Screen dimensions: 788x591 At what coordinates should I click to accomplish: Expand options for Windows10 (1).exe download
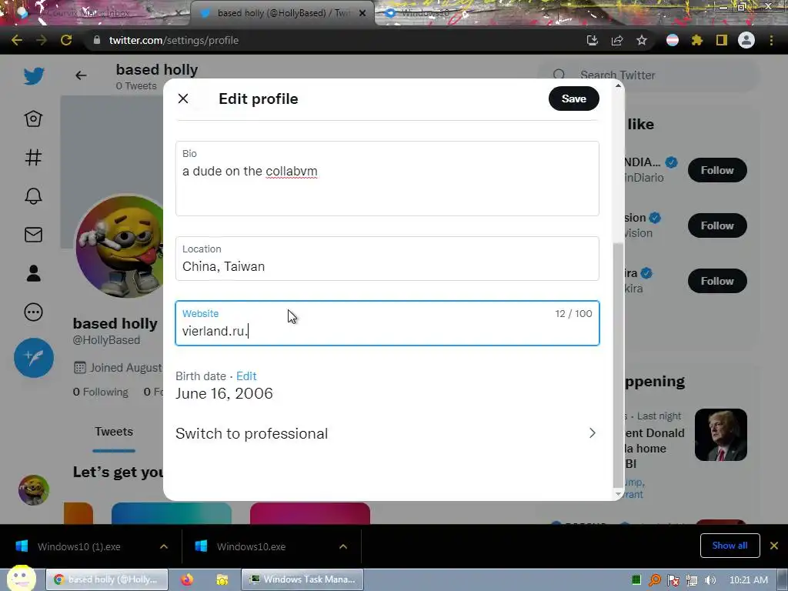[x=164, y=546]
